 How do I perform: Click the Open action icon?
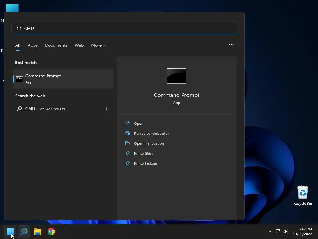coord(128,123)
